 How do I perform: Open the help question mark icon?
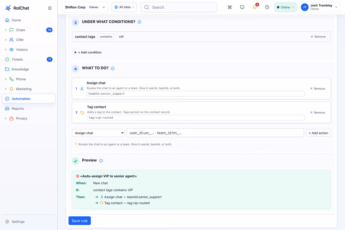pos(267,7)
